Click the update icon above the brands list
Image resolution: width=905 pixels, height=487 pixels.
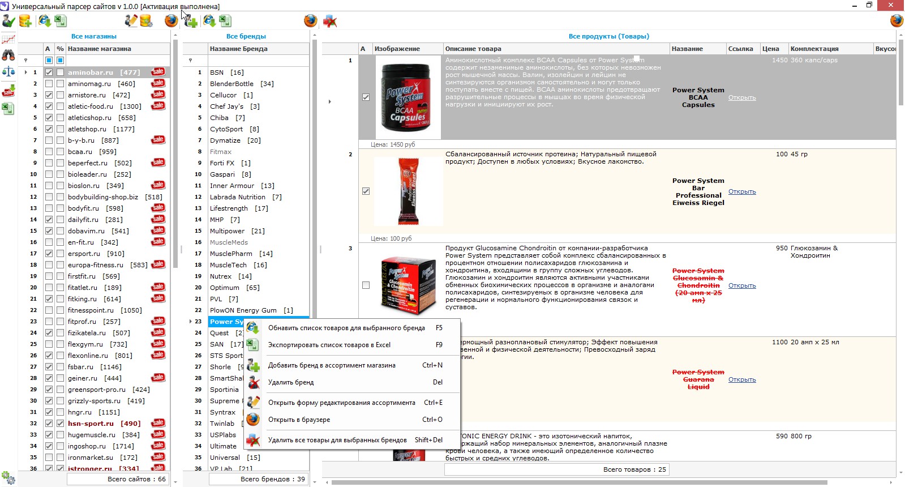pyautogui.click(x=209, y=22)
